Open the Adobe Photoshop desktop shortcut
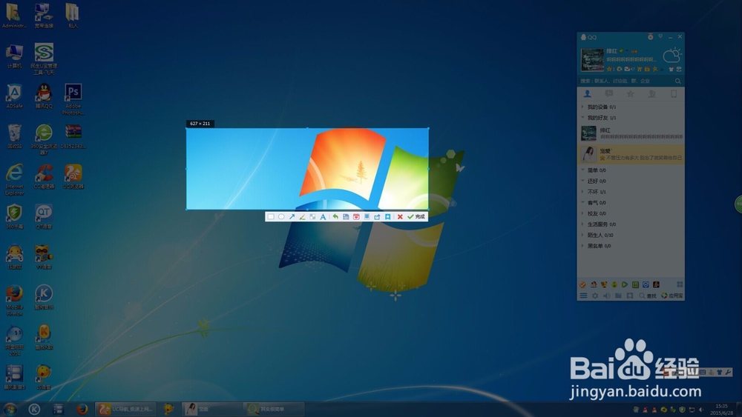The width and height of the screenshot is (742, 417). pos(73,99)
